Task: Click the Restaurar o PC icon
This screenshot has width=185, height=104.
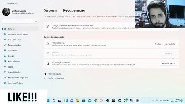Action: point(48,44)
